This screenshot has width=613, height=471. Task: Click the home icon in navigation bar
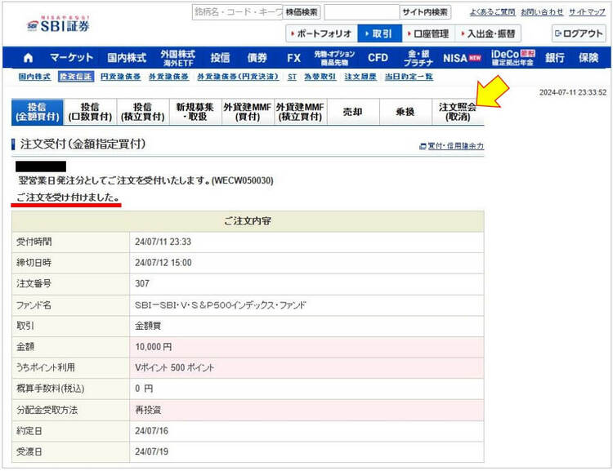pos(28,58)
